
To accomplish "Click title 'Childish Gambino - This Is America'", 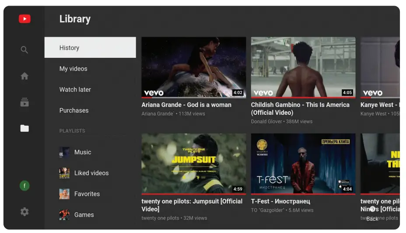I will [x=300, y=109].
